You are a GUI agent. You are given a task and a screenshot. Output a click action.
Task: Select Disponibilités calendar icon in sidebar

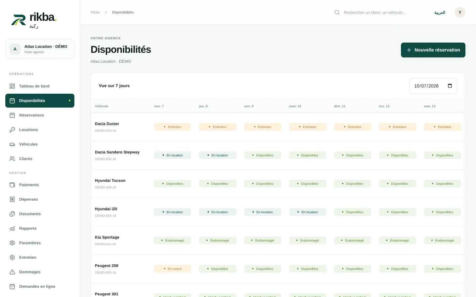tap(12, 101)
